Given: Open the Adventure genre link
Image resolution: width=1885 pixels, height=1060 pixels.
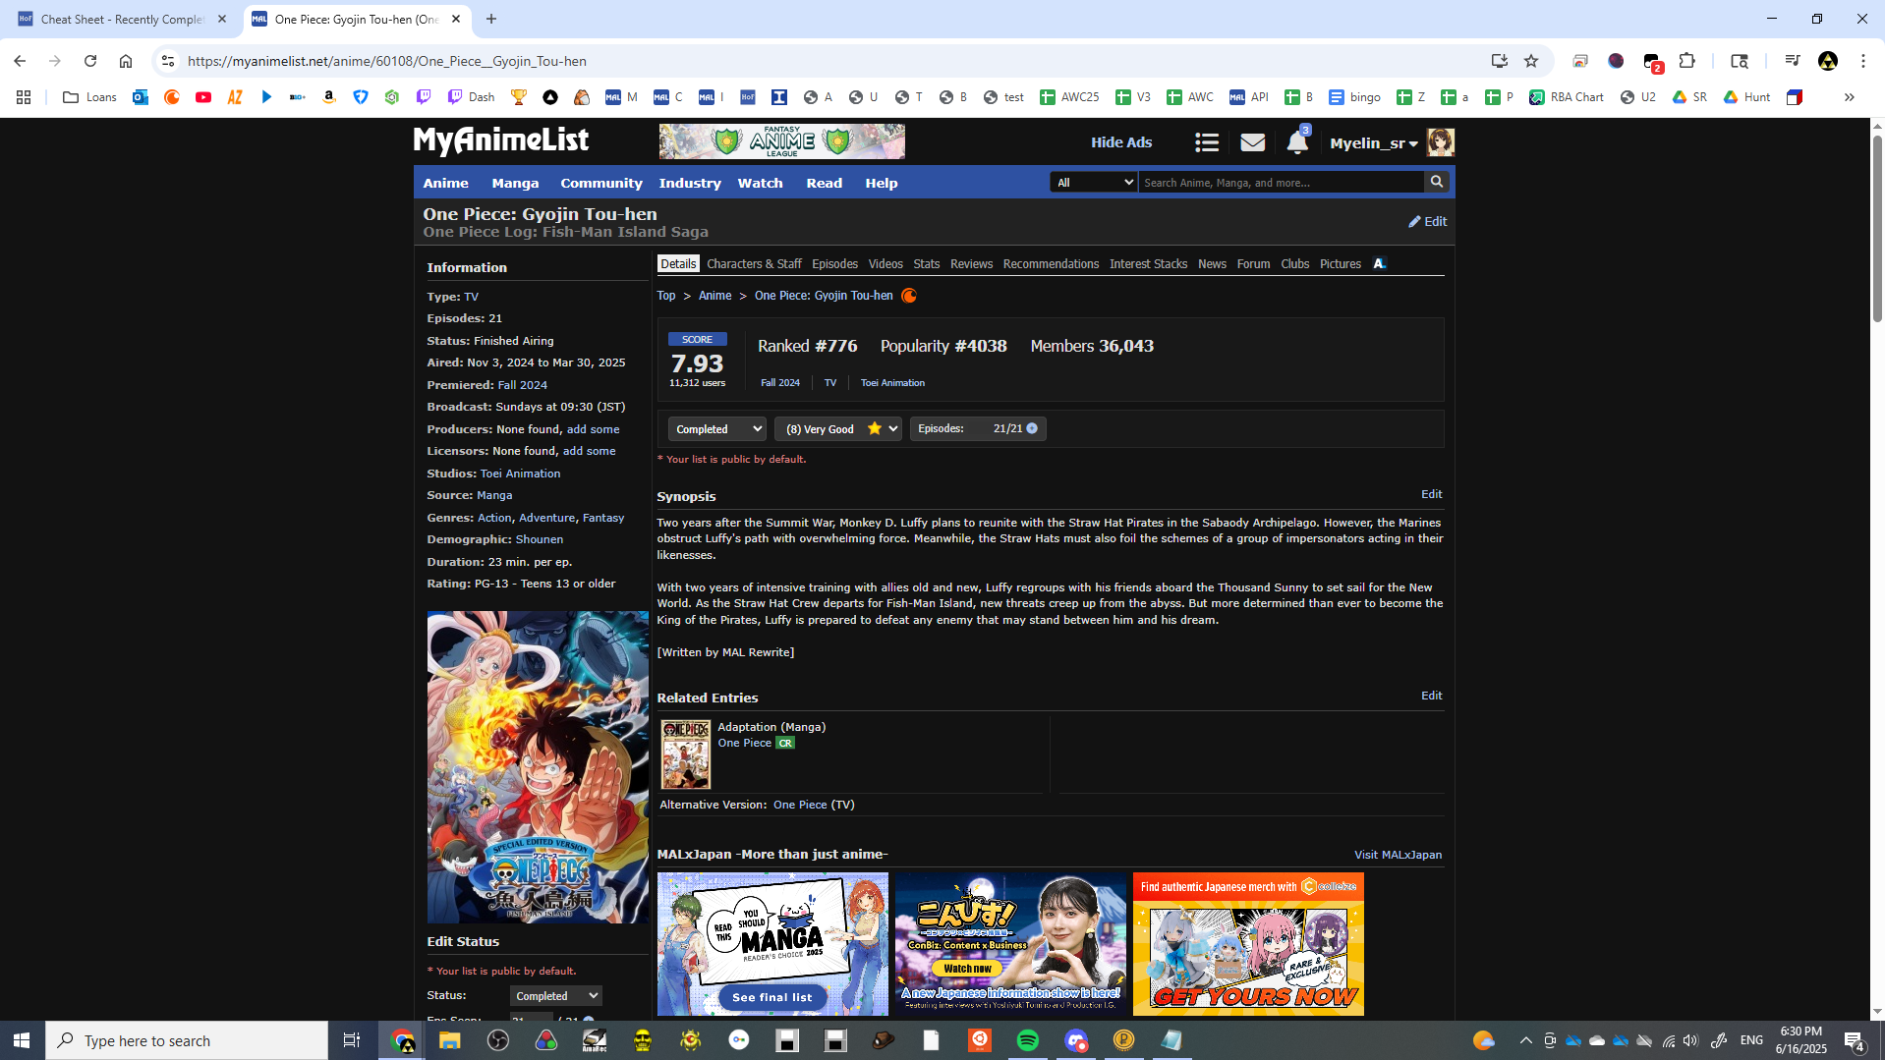Looking at the screenshot, I should point(547,518).
